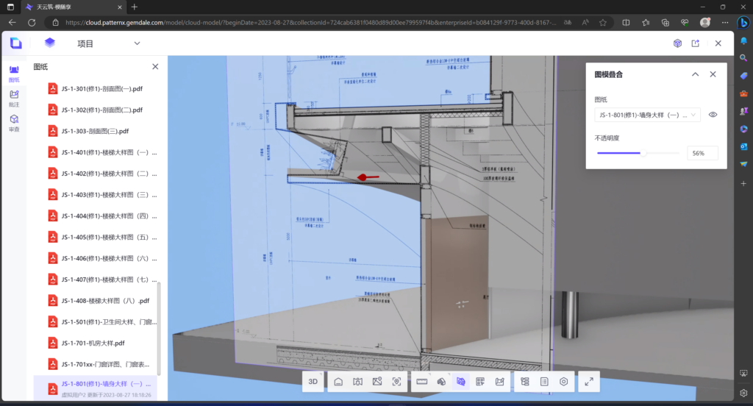The height and width of the screenshot is (406, 753).
Task: Toggle the section box tool in toolbar
Action: click(442, 382)
